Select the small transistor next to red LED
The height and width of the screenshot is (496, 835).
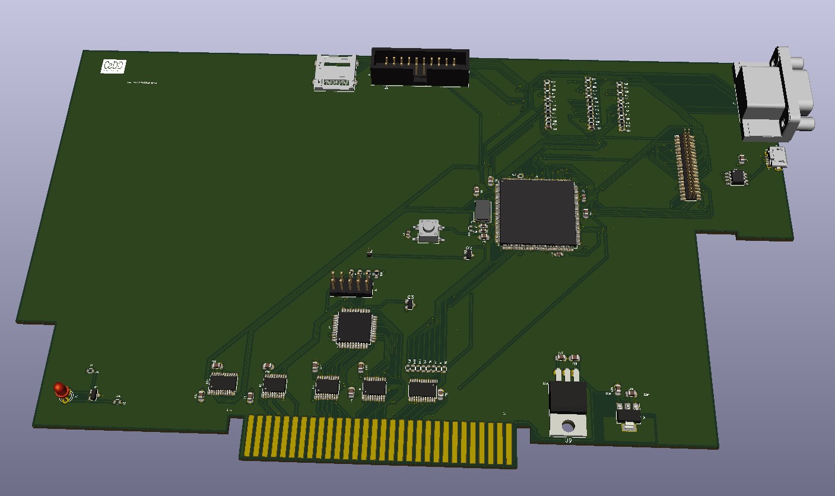coord(94,394)
